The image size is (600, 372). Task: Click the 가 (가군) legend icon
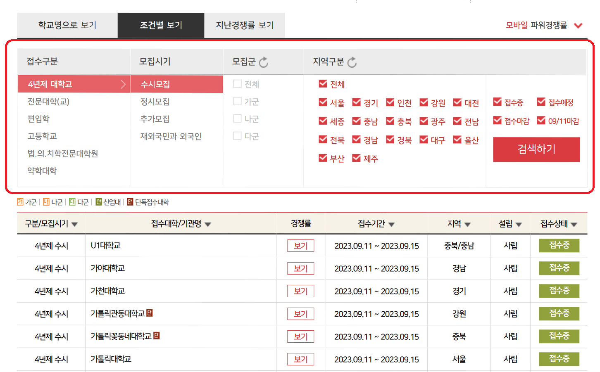(19, 202)
